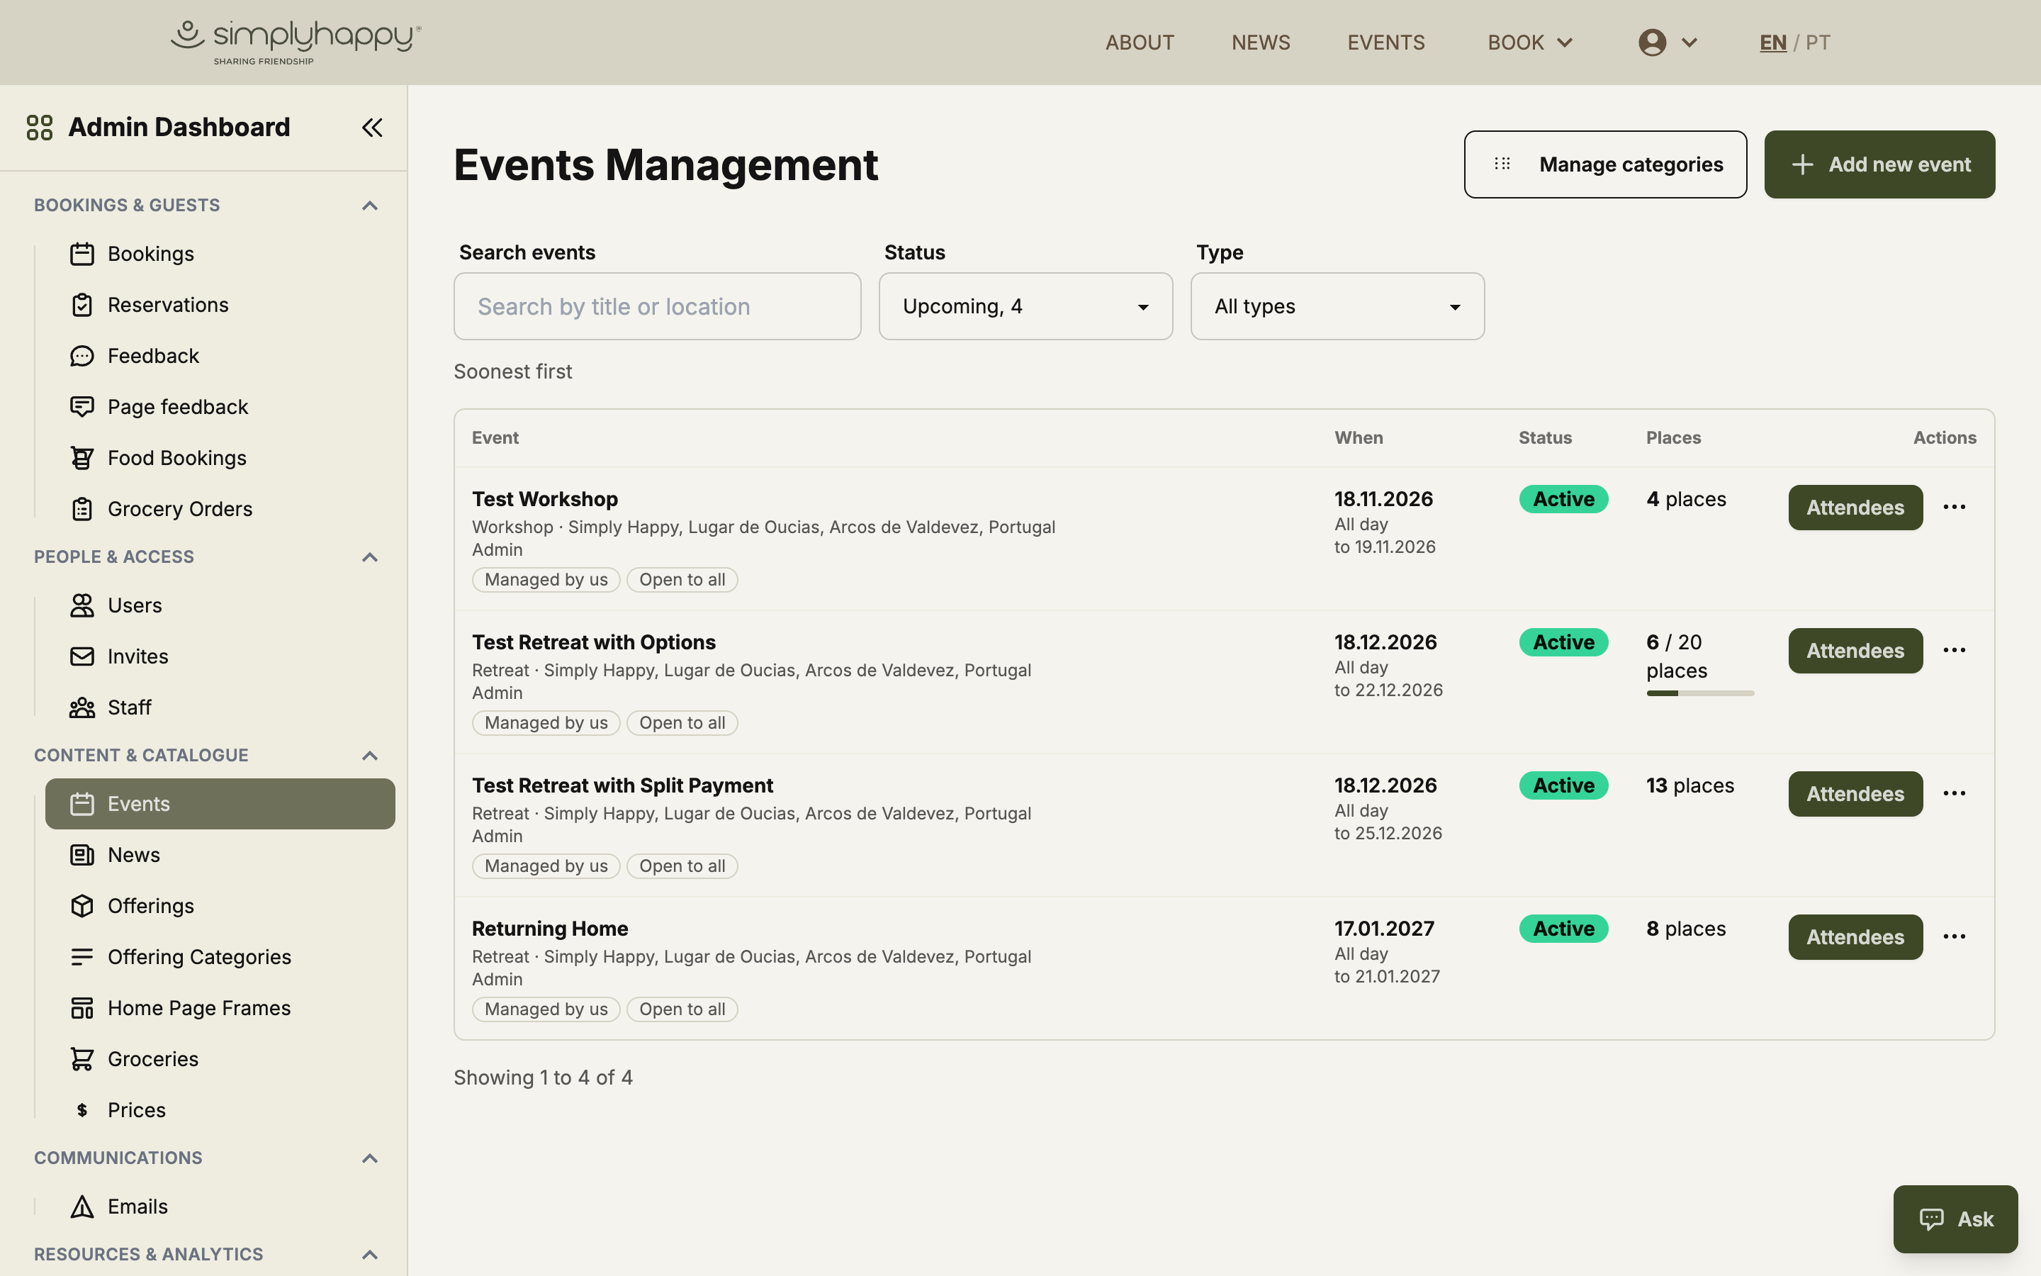Click the Test Workshop event title

(545, 499)
